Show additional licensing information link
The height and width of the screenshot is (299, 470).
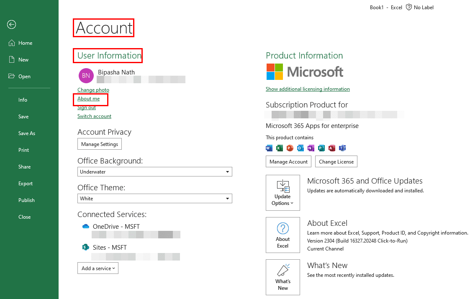tap(308, 89)
